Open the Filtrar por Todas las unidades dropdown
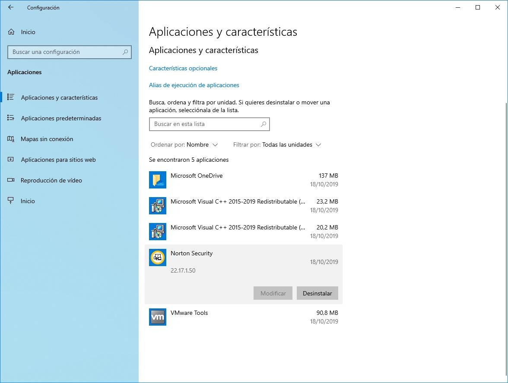Screen dimensions: 508x383 coord(277,144)
